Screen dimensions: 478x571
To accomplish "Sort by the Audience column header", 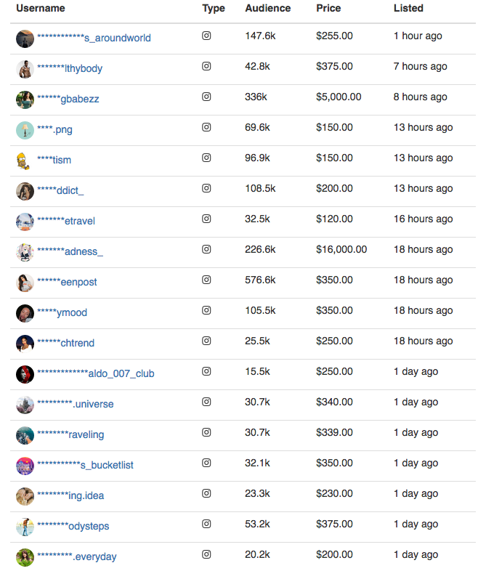I will pyautogui.click(x=268, y=9).
